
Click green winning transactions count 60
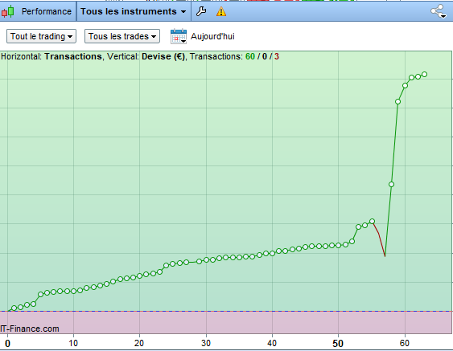click(250, 56)
